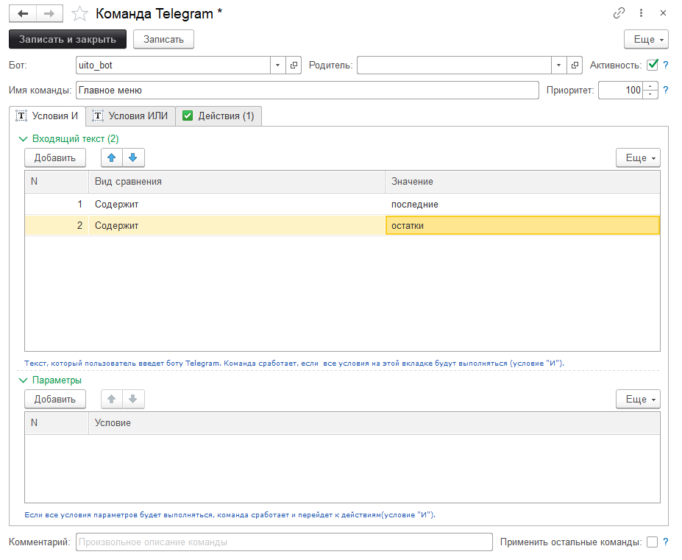
Task: Click the Комментарий input field
Action: point(283,542)
